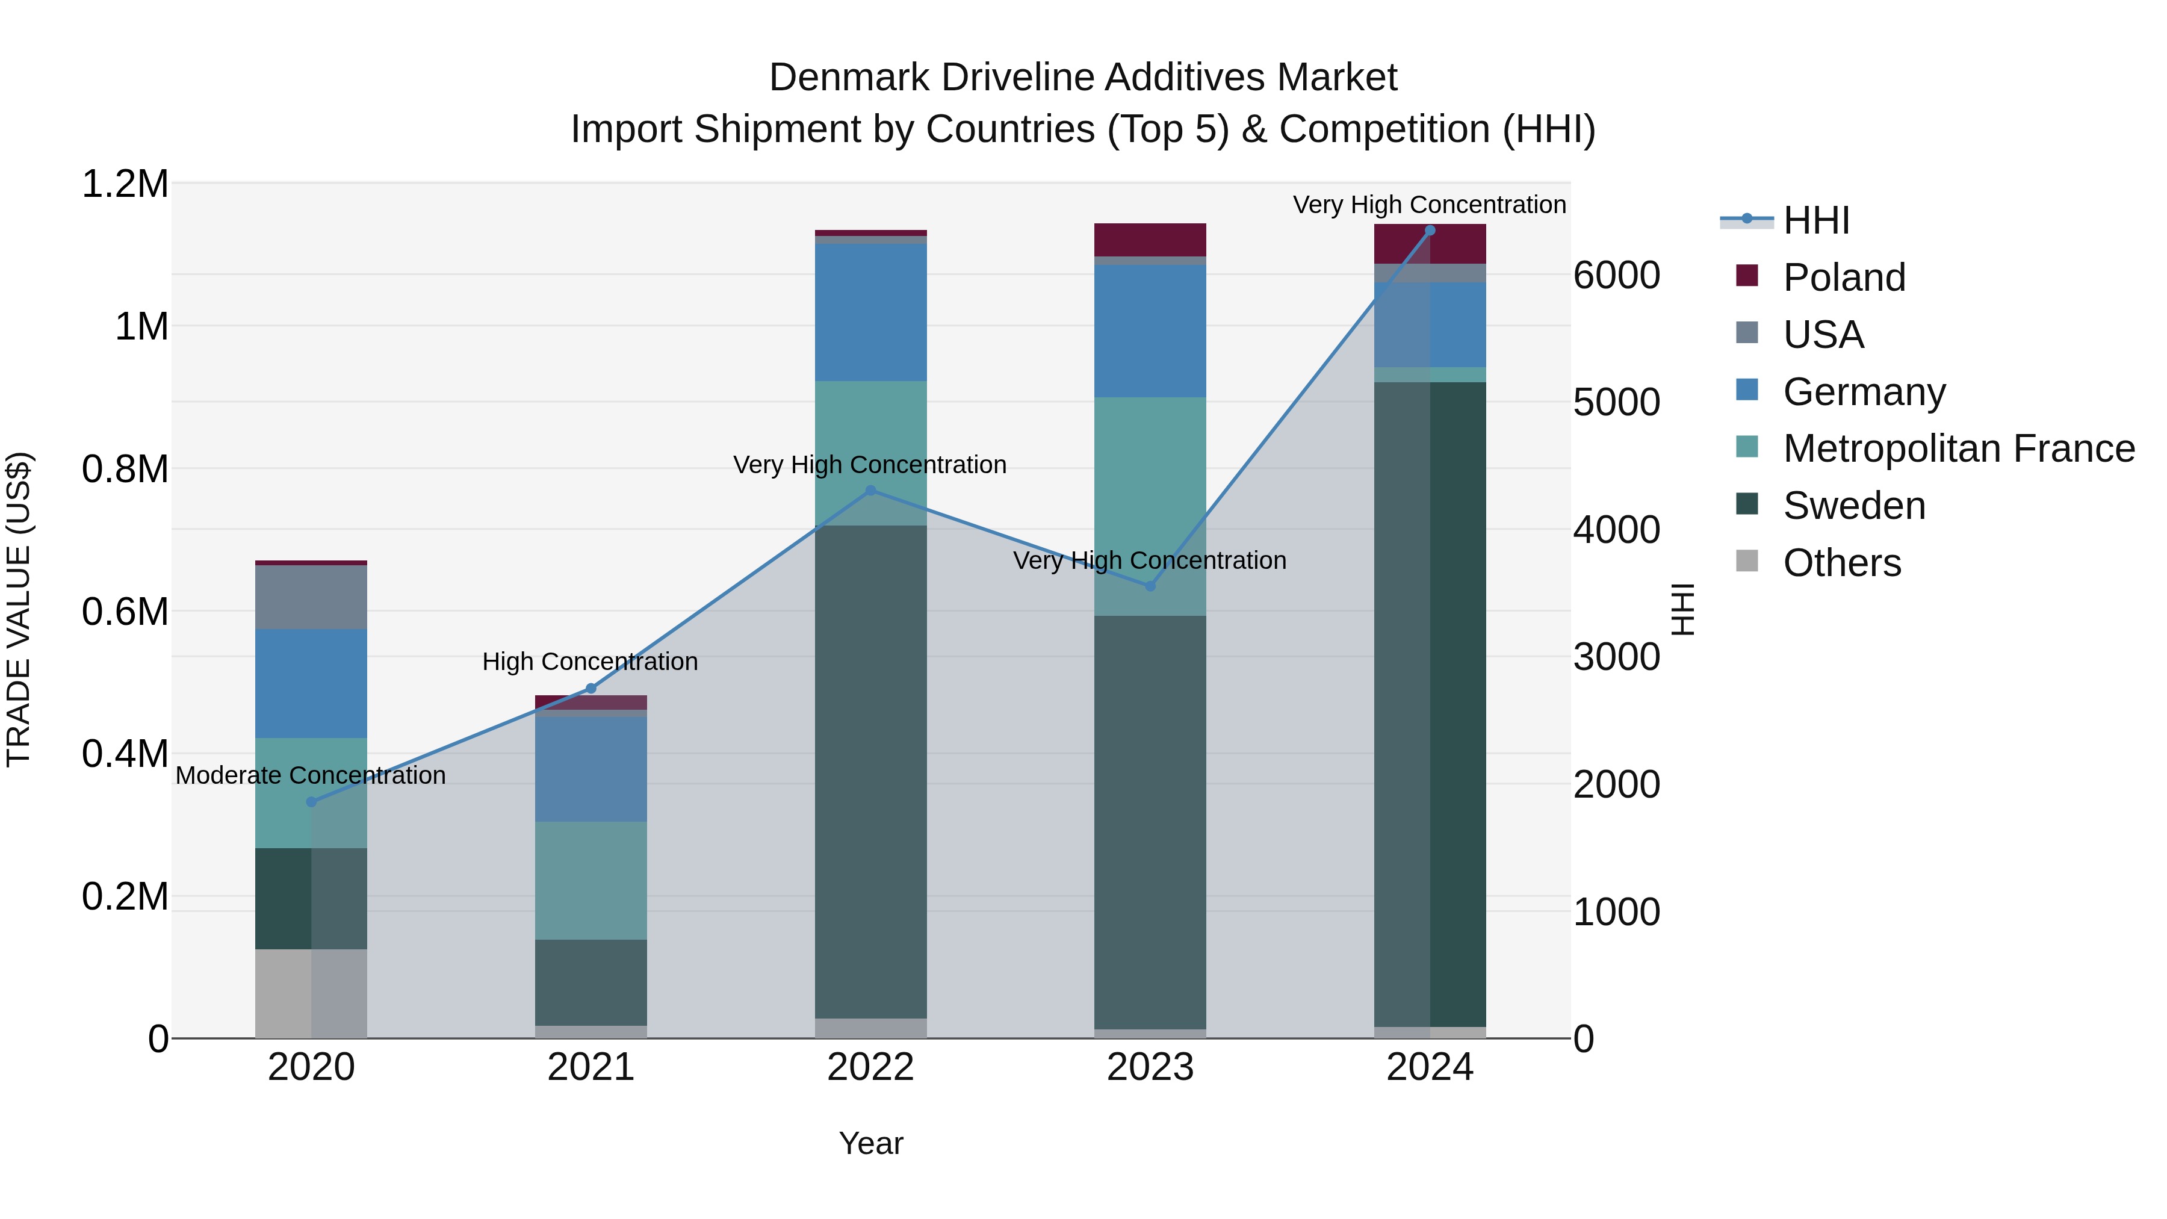This screenshot has height=1219, width=2167.
Task: Click the Germany segment of 2020 bar
Action: 311,684
